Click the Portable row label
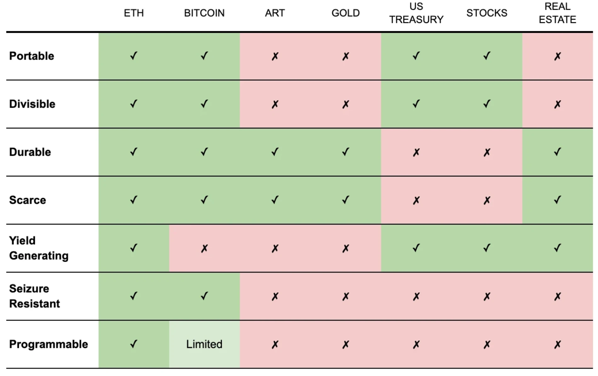The width and height of the screenshot is (598, 376). pyautogui.click(x=31, y=56)
